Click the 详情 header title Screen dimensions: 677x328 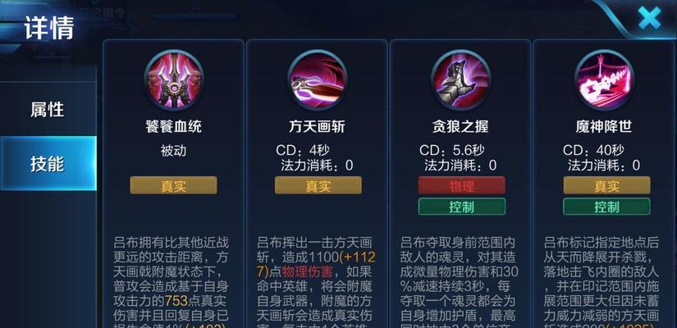coord(49,28)
